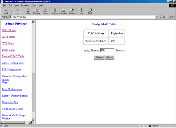Open the History toolbar icon
The image size is (176, 128).
[x=72, y=11]
